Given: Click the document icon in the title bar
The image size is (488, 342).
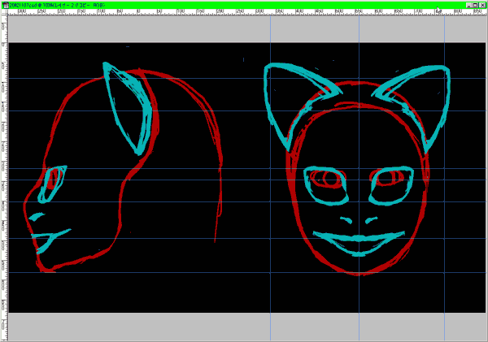Looking at the screenshot, I should click(x=5, y=4).
